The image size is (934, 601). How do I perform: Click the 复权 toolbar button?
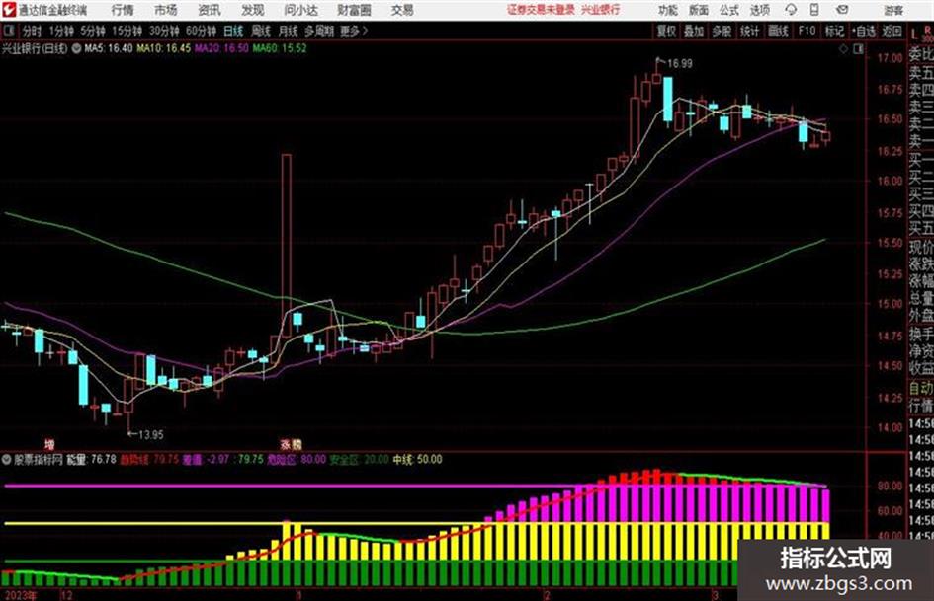[666, 31]
